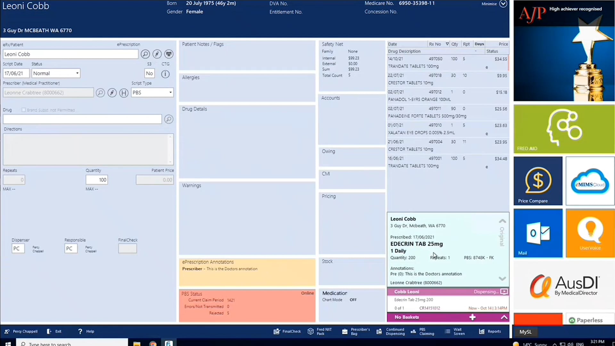Enable the Brand Subst. not Permitted checkbox

tap(24, 110)
